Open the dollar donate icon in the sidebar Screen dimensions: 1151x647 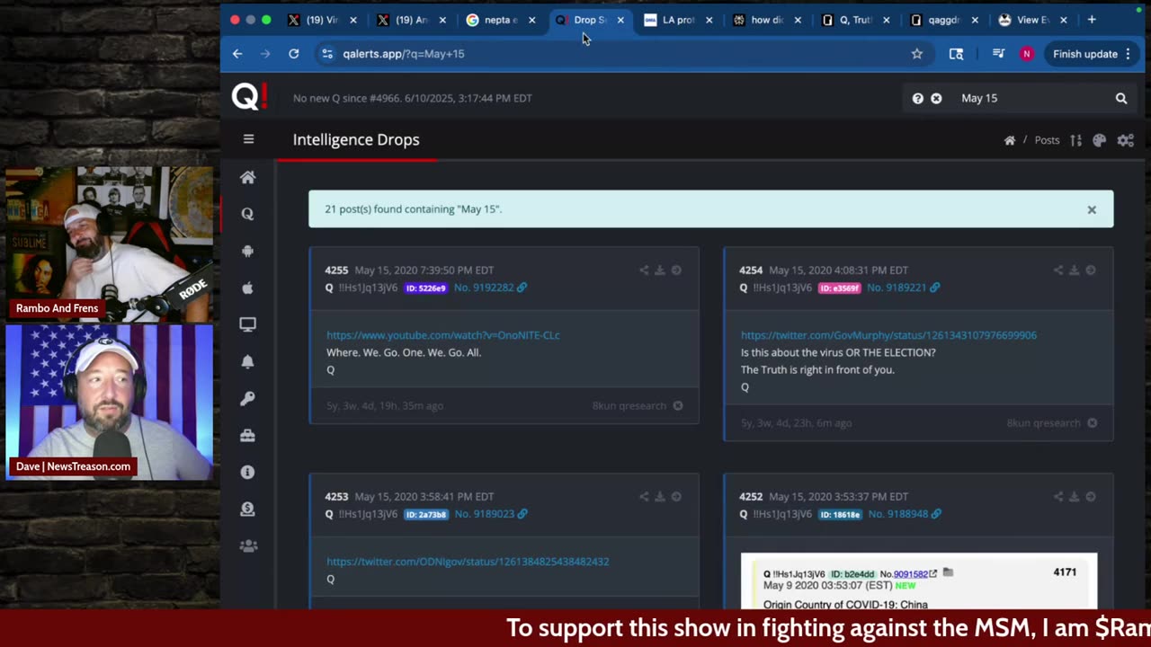248,509
